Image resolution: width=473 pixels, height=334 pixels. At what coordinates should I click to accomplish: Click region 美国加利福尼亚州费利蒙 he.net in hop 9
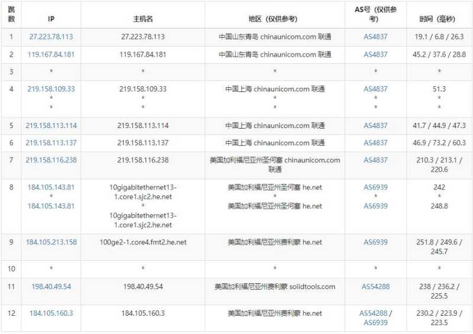(274, 242)
